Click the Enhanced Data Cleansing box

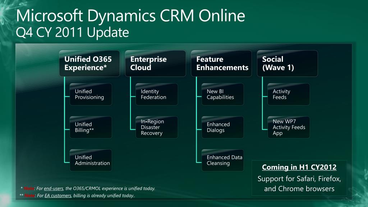223,160
